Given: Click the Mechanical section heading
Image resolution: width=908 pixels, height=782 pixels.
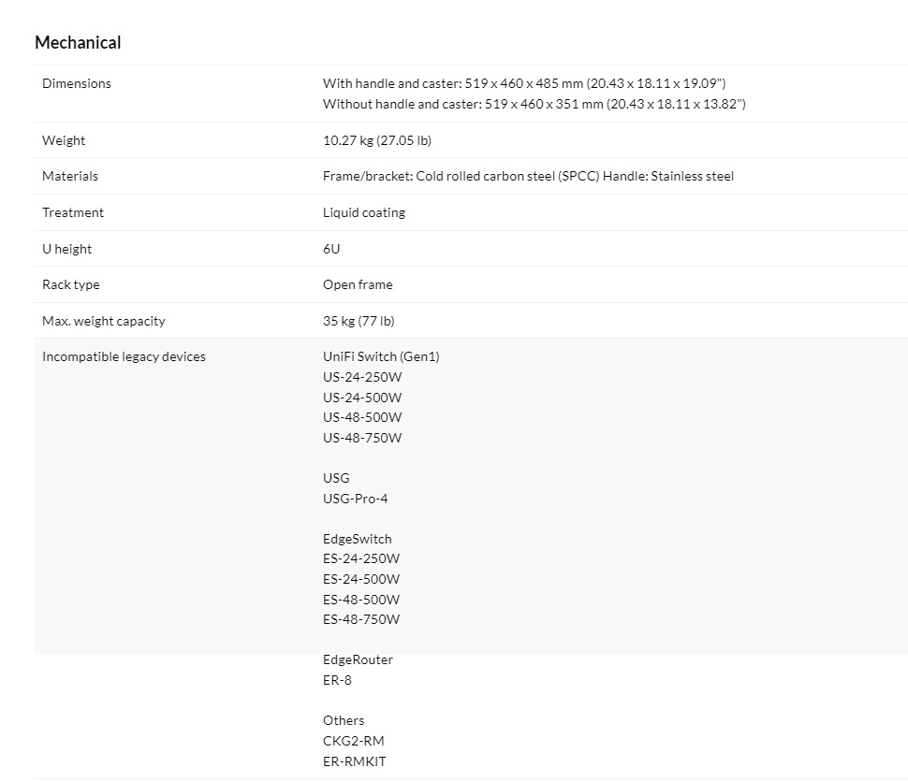Looking at the screenshot, I should (x=78, y=42).
